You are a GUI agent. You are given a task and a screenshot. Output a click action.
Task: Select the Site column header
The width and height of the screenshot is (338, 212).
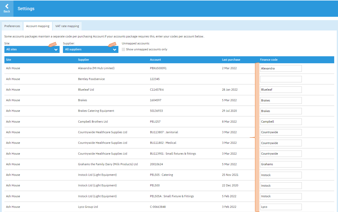click(9, 60)
